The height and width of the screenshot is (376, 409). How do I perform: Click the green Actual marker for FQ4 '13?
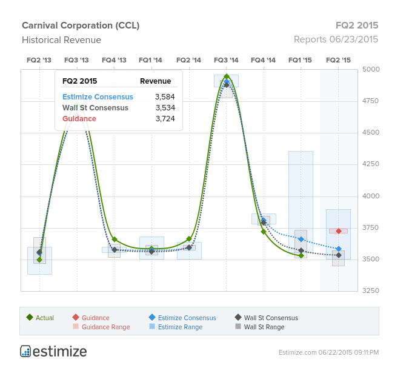115,240
